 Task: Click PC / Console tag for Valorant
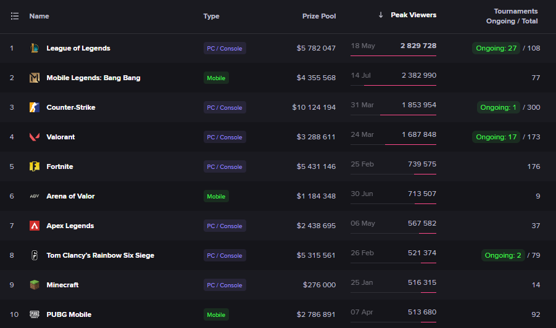[225, 137]
